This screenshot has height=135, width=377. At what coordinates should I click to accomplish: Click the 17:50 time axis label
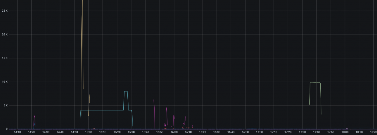click(x=331, y=132)
